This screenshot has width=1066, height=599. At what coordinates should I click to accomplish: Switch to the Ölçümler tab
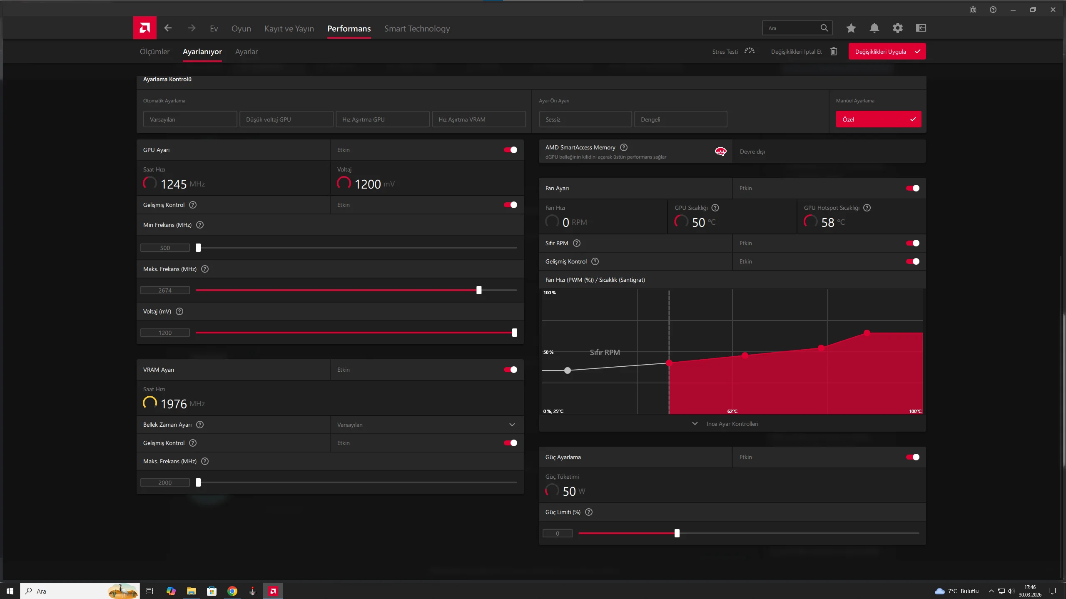[154, 52]
